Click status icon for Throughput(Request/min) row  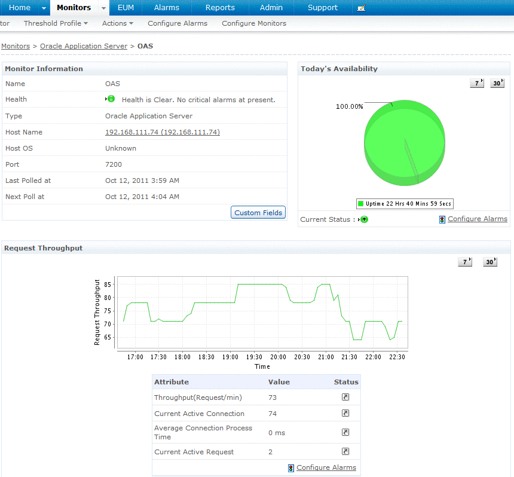[345, 398]
